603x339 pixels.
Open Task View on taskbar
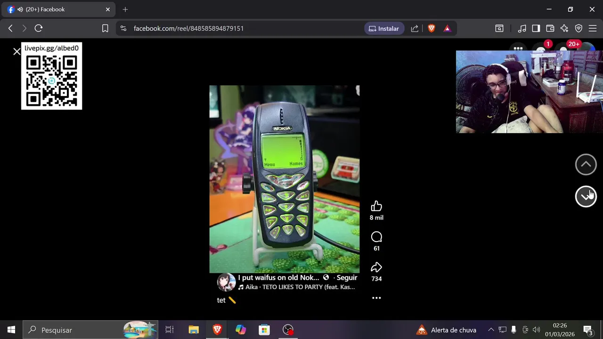[170, 330]
